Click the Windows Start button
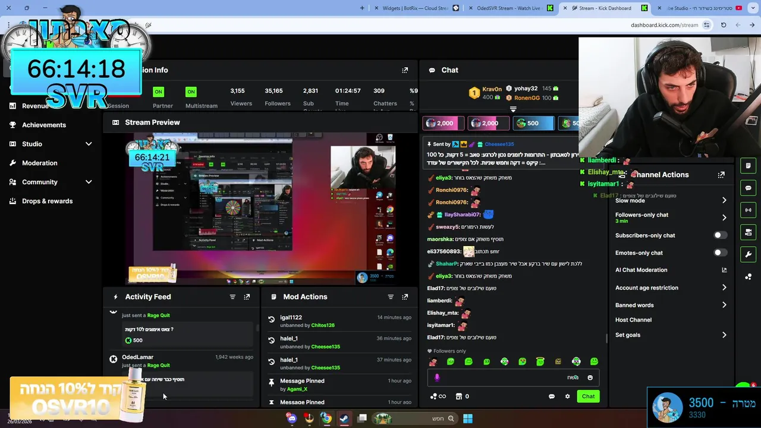This screenshot has width=761, height=428. [x=468, y=418]
